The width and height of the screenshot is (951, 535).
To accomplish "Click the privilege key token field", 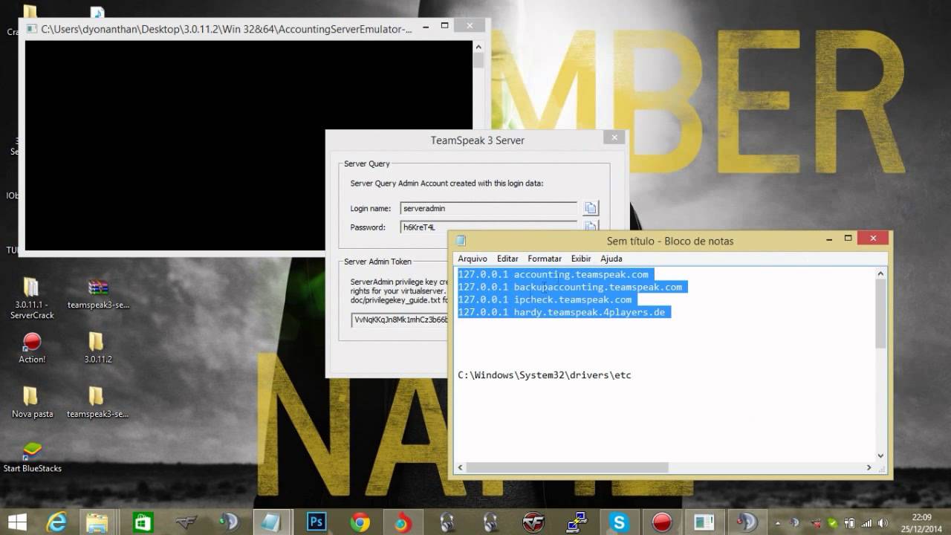I will click(x=400, y=320).
